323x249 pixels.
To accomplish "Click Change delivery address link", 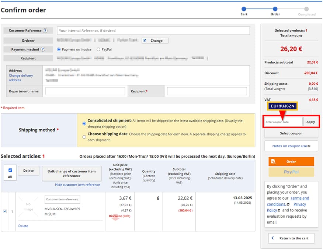I will 21,78.
